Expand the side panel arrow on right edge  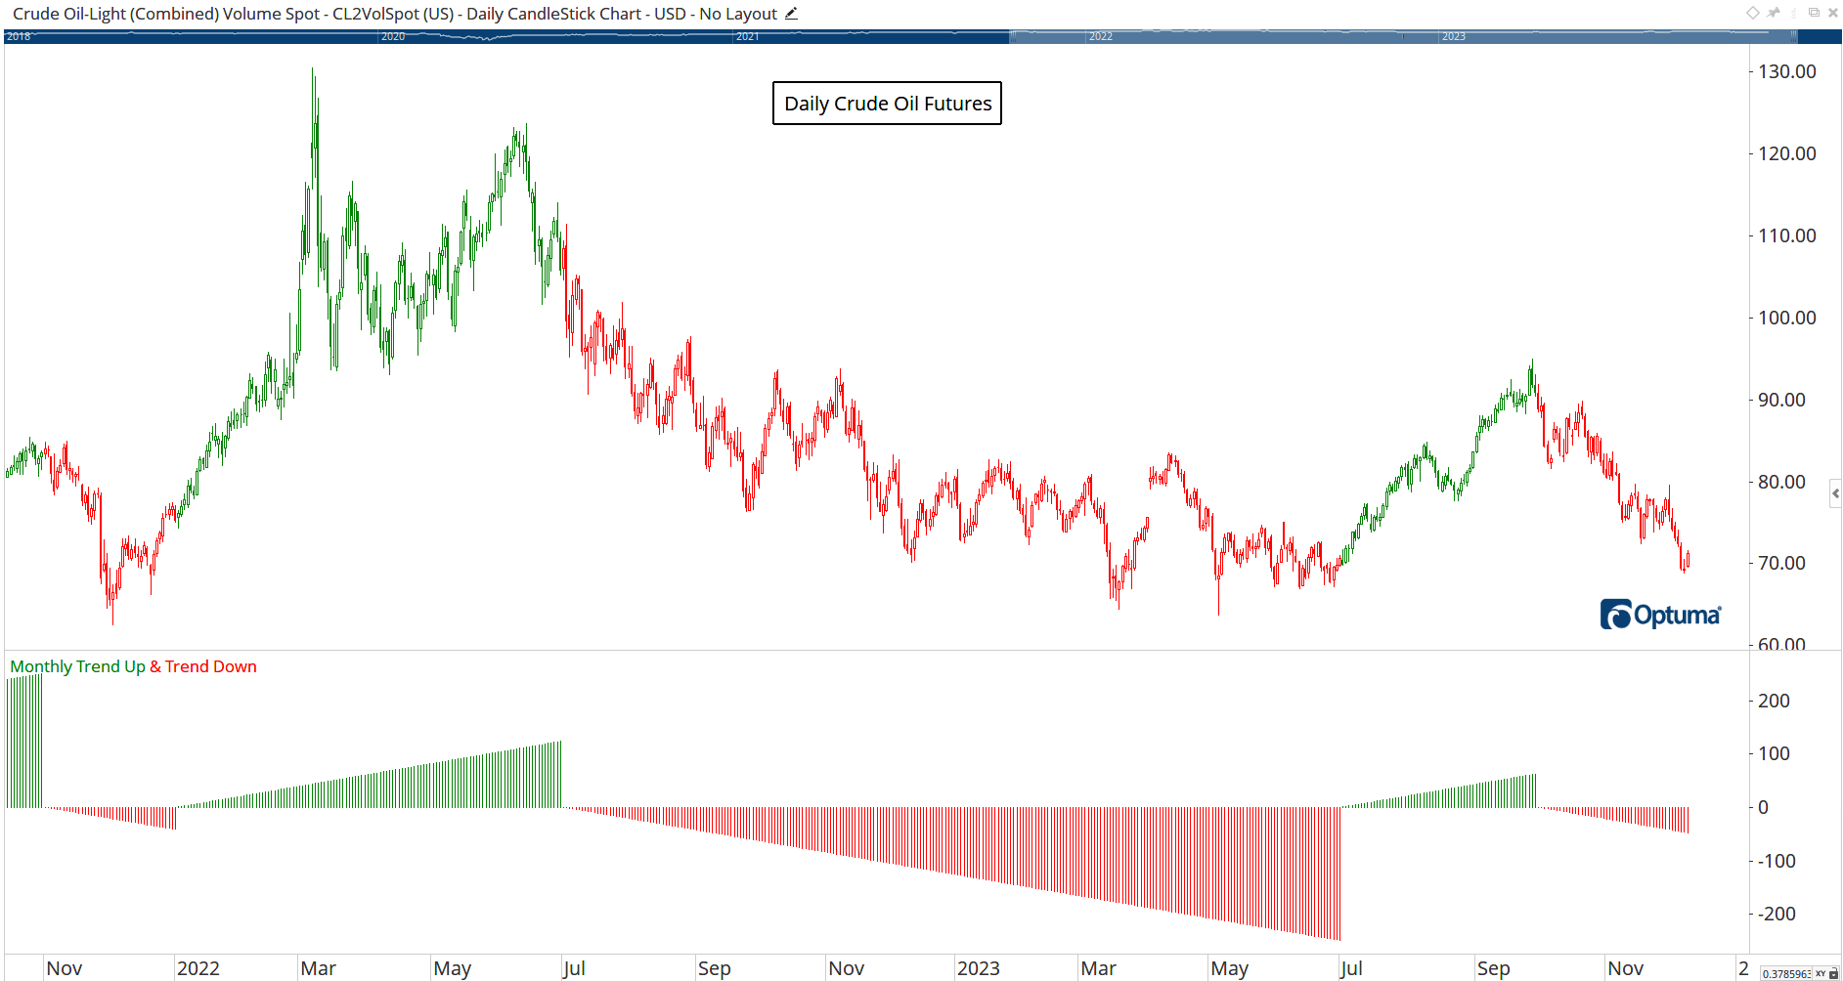[1835, 493]
